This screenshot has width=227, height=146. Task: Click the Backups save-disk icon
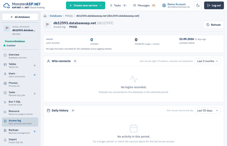5,130
